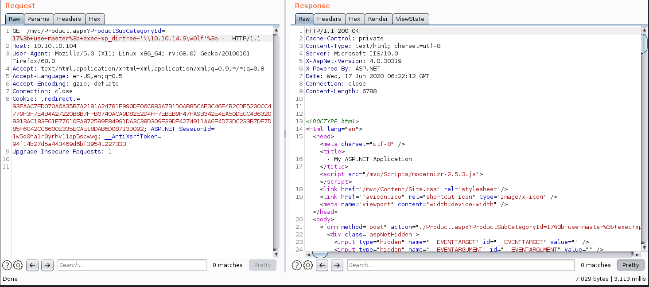Click the 'Cache-Control: private' response header
This screenshot has height=287, width=649.
tap(345, 39)
